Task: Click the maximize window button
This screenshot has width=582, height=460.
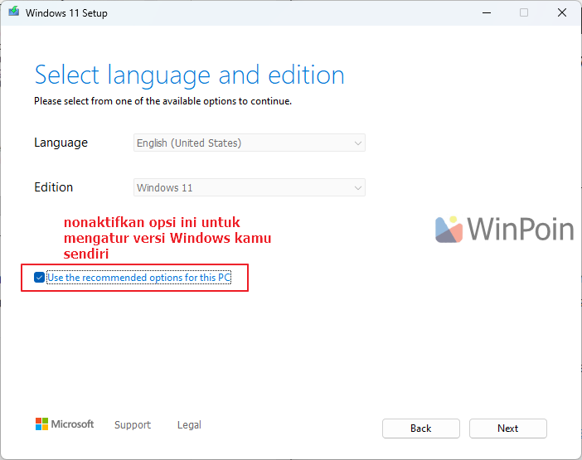Action: (x=524, y=13)
